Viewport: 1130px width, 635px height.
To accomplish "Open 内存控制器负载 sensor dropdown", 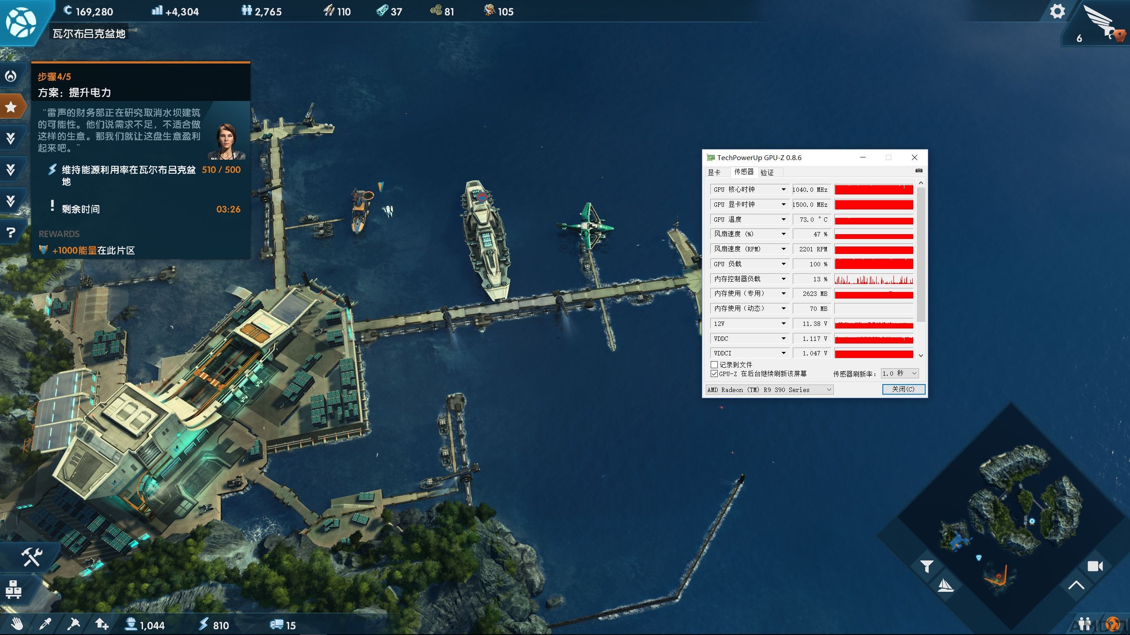I will point(783,279).
